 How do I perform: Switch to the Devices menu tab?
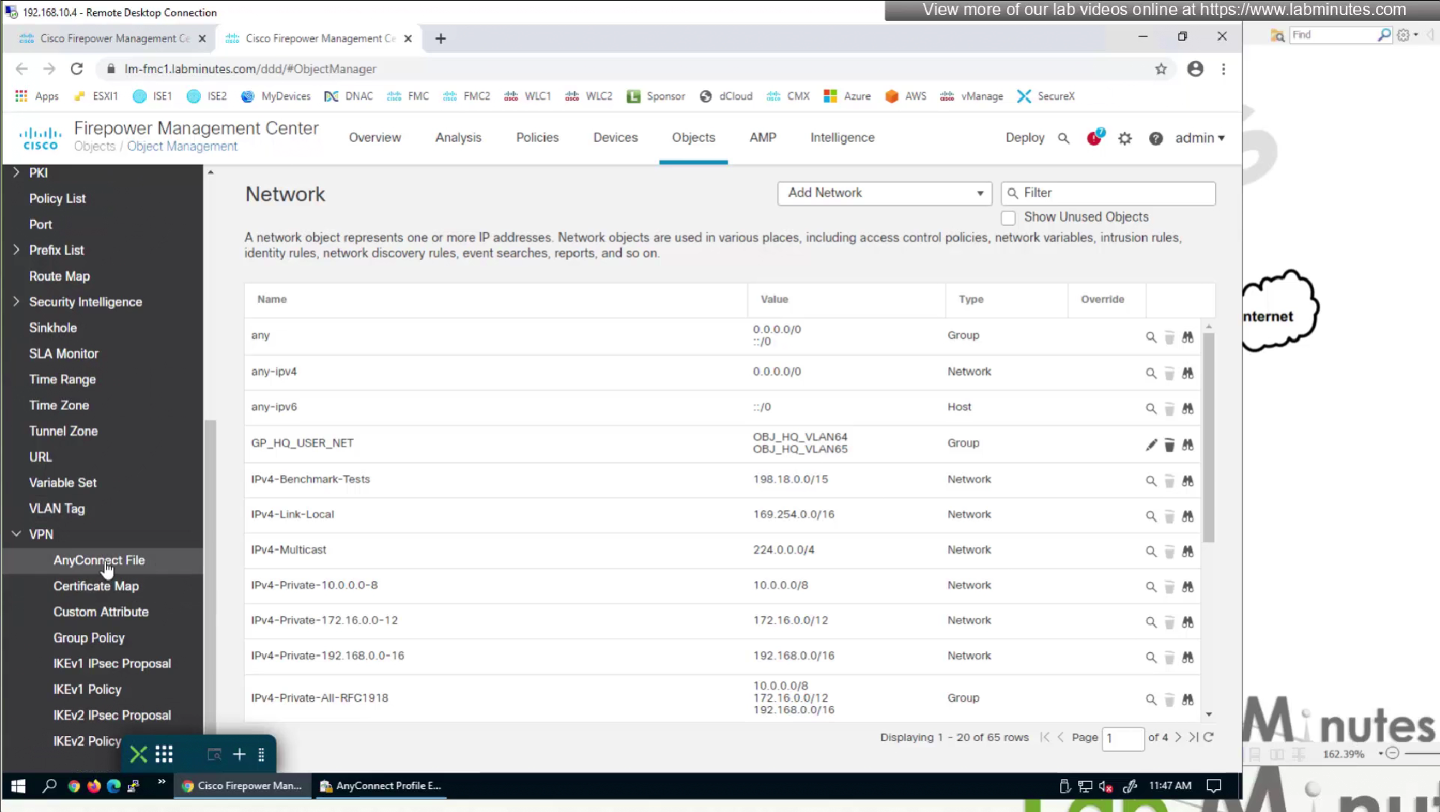615,138
